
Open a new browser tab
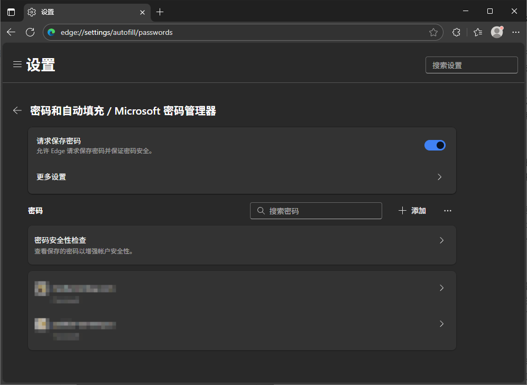click(160, 11)
